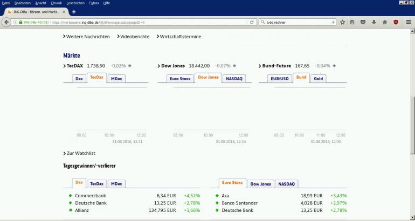Select the EUR/USD tab
The height and width of the screenshot is (221, 415).
[x=280, y=79]
